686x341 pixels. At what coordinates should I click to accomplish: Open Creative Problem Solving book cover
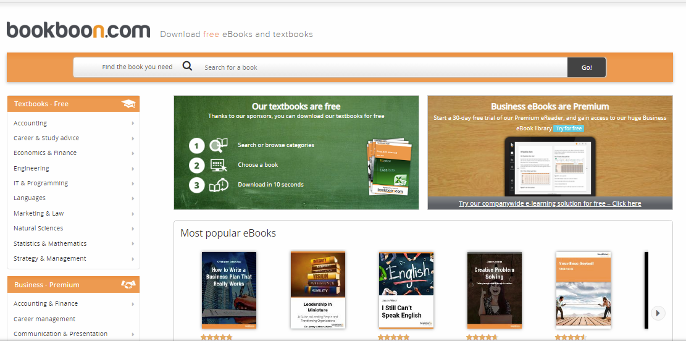click(x=495, y=290)
